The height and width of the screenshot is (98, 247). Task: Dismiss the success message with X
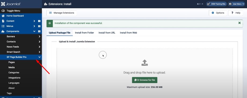(x=239, y=23)
